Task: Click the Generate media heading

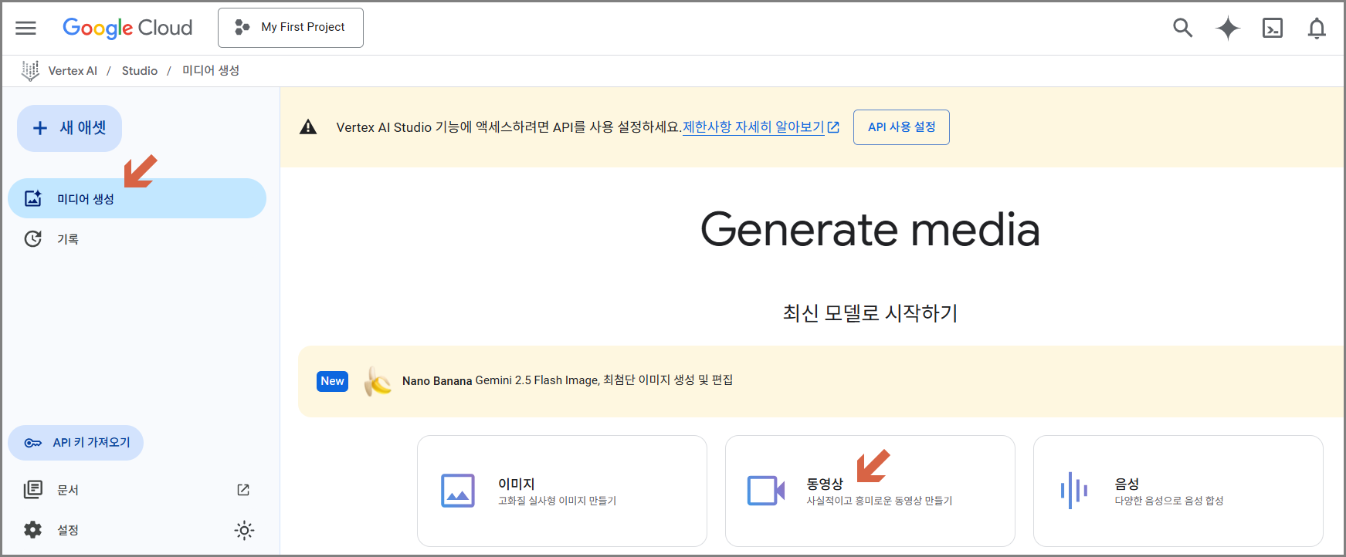Action: coord(870,230)
